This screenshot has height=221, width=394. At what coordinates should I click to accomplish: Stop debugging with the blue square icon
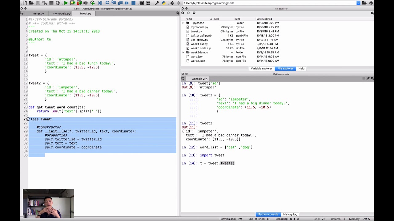pyautogui.click(x=133, y=3)
